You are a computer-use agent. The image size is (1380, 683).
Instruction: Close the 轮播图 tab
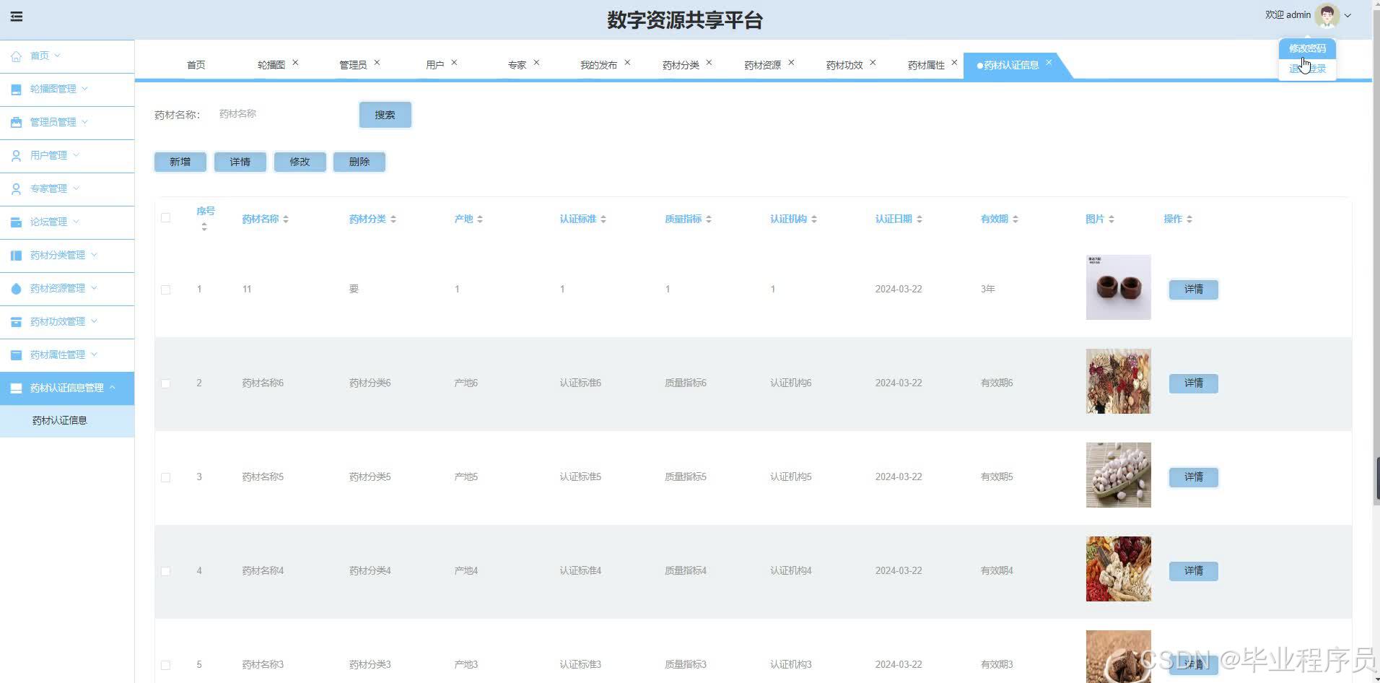tap(295, 63)
